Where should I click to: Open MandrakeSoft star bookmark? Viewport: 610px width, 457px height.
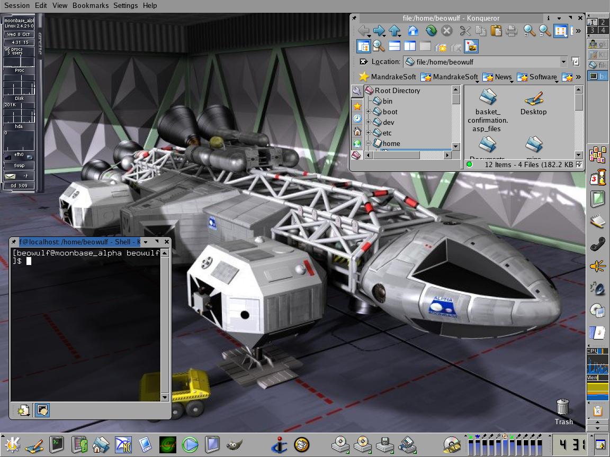tap(388, 77)
